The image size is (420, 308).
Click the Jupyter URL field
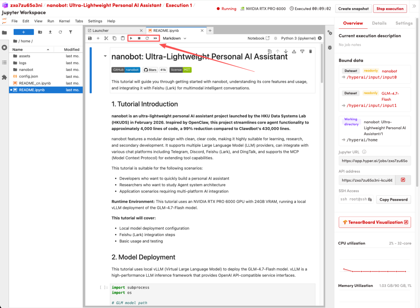[374, 161]
